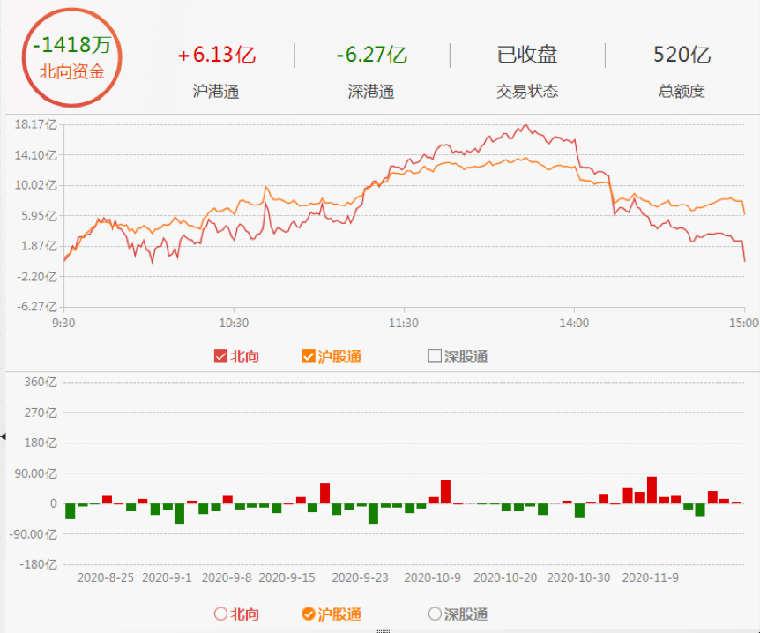Click the 2020-10-20 date label
760x633 pixels.
[505, 577]
